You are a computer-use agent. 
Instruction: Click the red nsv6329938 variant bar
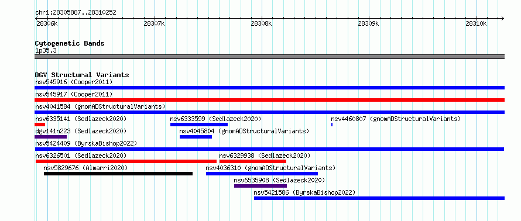tap(253, 161)
